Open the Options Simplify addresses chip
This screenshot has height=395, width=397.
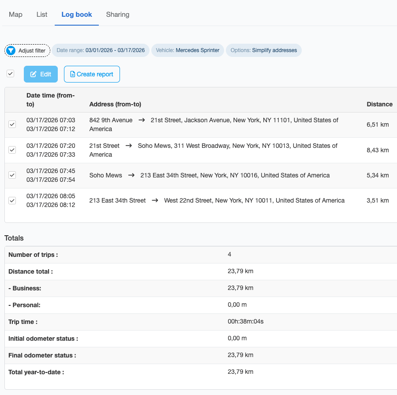click(264, 50)
